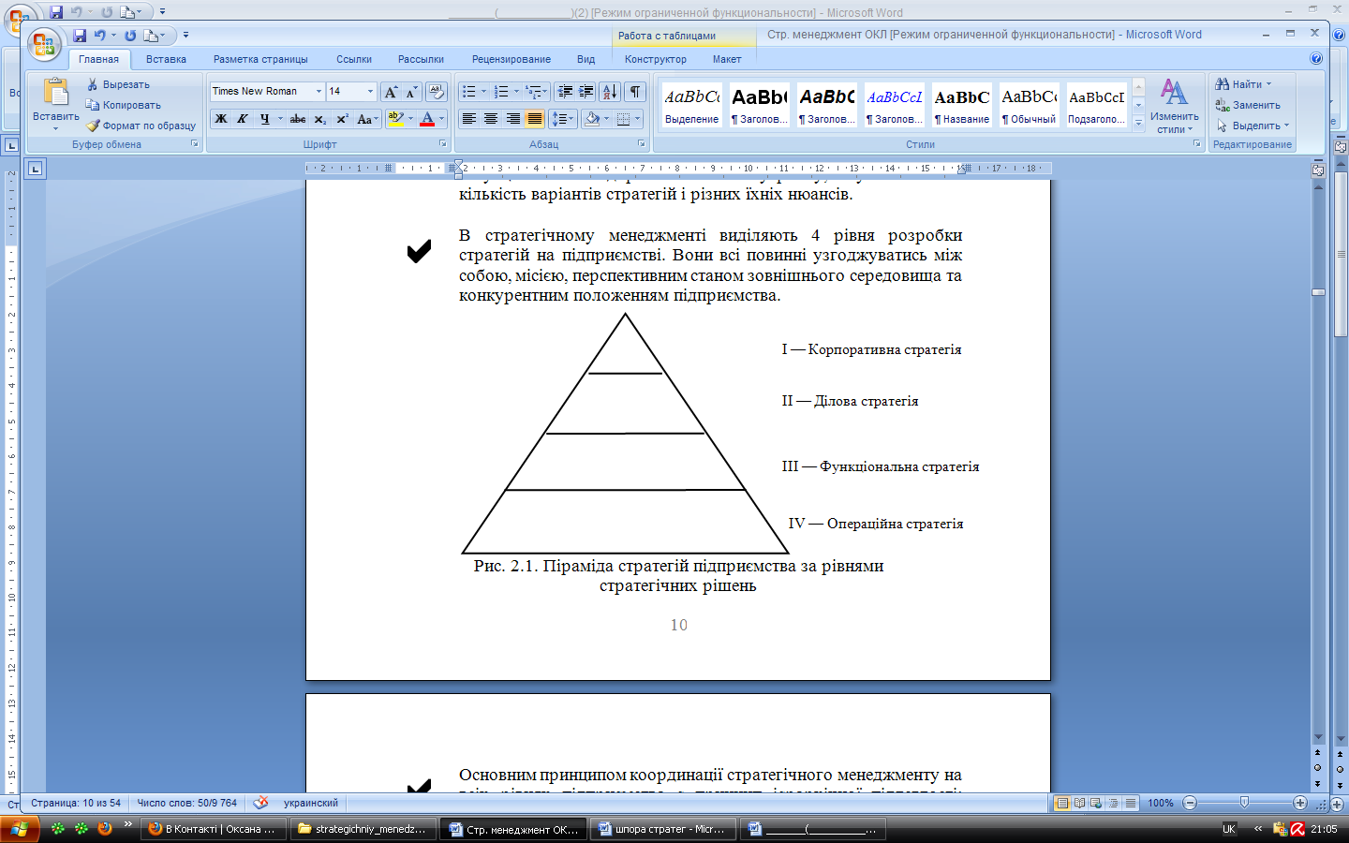Open line spacing dropdown

point(563,119)
